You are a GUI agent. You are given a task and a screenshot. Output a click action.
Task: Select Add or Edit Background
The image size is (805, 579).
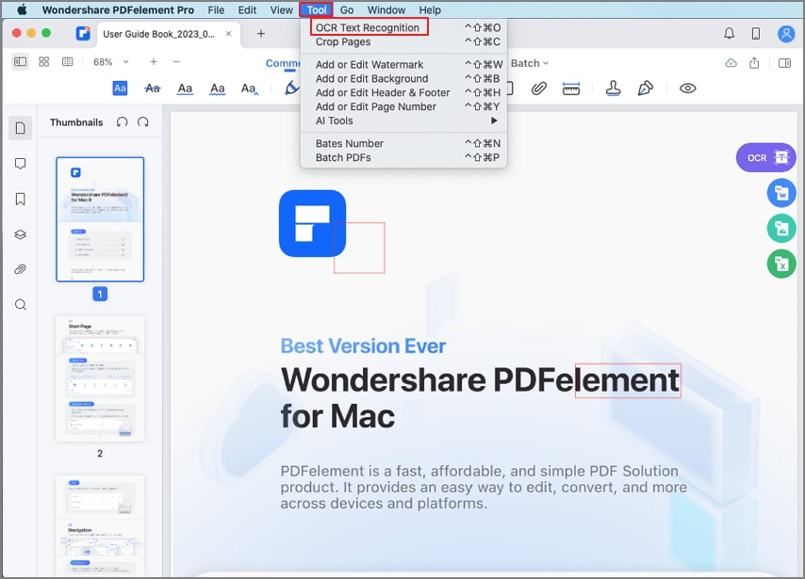tap(403, 78)
